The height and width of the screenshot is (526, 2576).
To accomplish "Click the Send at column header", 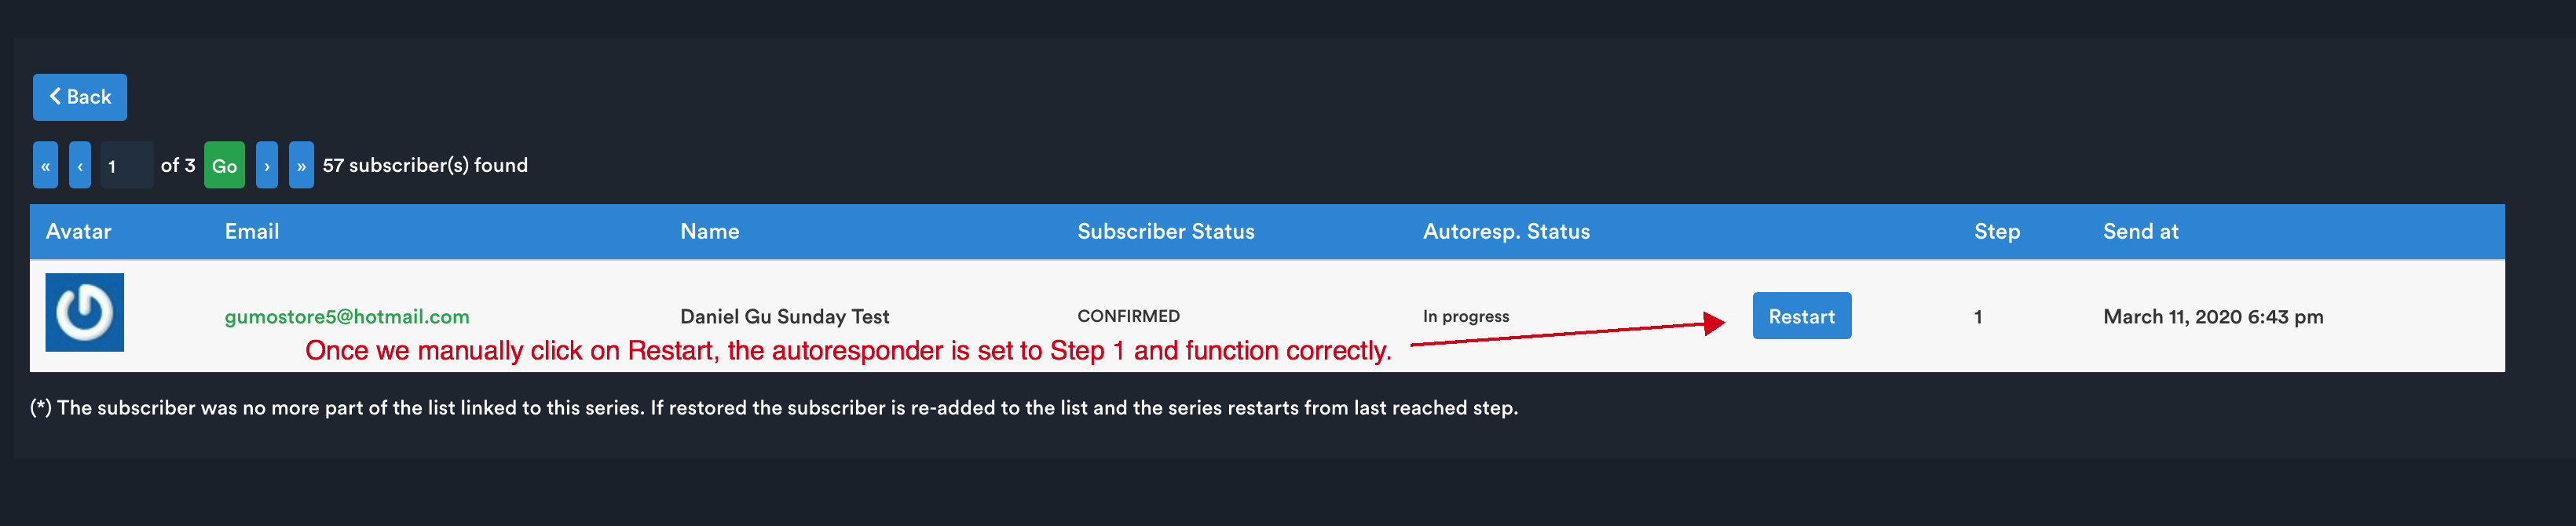I will [2140, 232].
